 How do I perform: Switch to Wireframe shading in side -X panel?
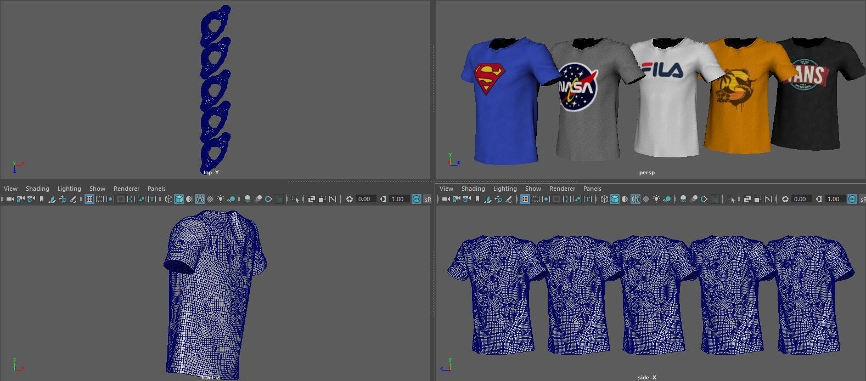tap(604, 199)
